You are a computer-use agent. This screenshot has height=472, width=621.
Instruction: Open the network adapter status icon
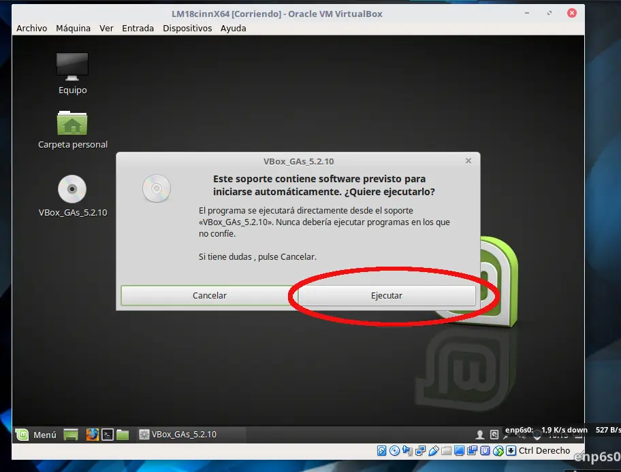[420, 451]
